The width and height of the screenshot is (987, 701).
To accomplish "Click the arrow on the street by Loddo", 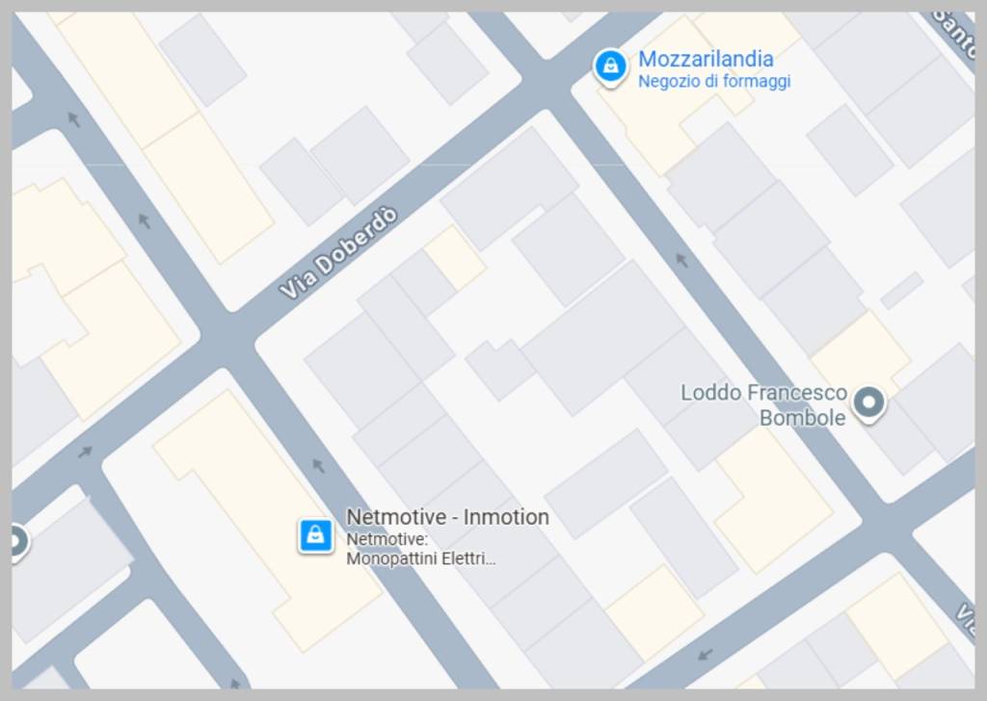I will coord(681,259).
